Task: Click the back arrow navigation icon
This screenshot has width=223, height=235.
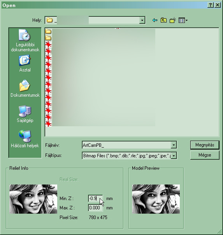Action: coord(155,20)
